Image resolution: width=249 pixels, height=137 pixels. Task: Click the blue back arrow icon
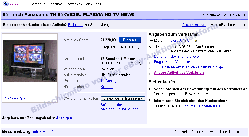(6, 4)
